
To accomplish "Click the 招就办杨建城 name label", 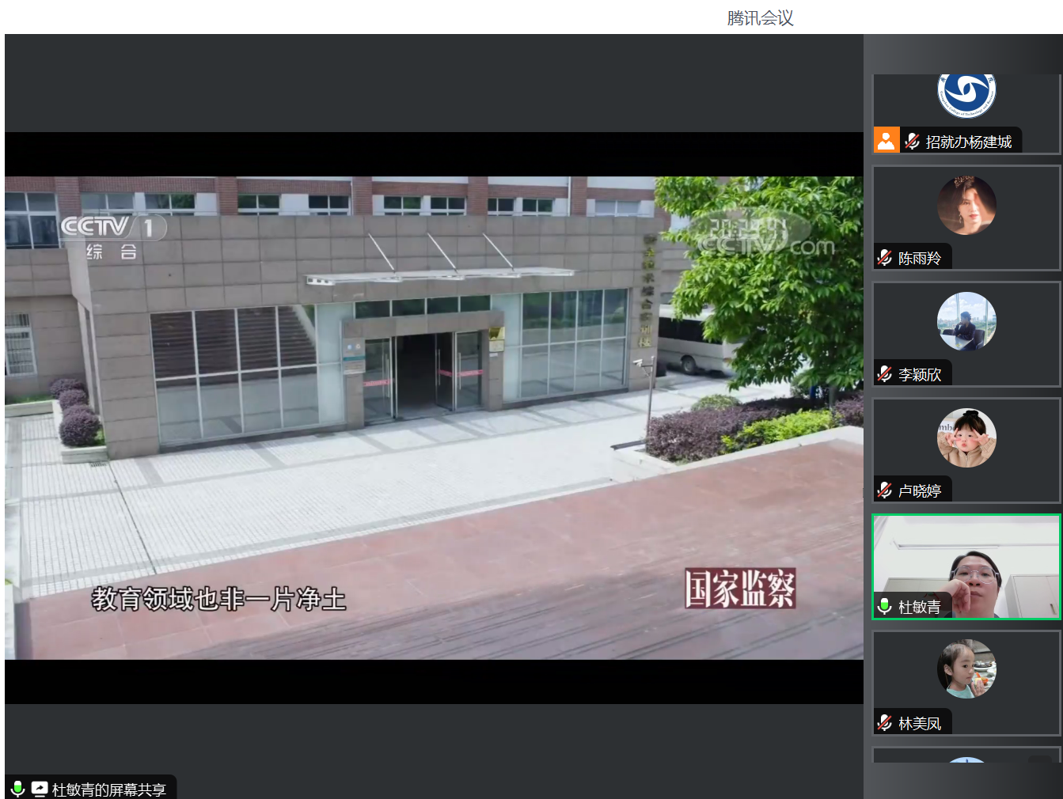I will 969,142.
